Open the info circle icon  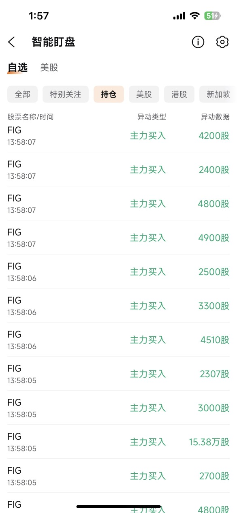[x=198, y=42]
